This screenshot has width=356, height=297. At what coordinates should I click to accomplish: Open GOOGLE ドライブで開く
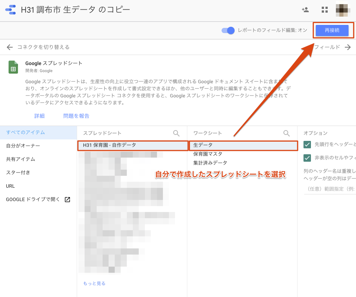pos(33,200)
